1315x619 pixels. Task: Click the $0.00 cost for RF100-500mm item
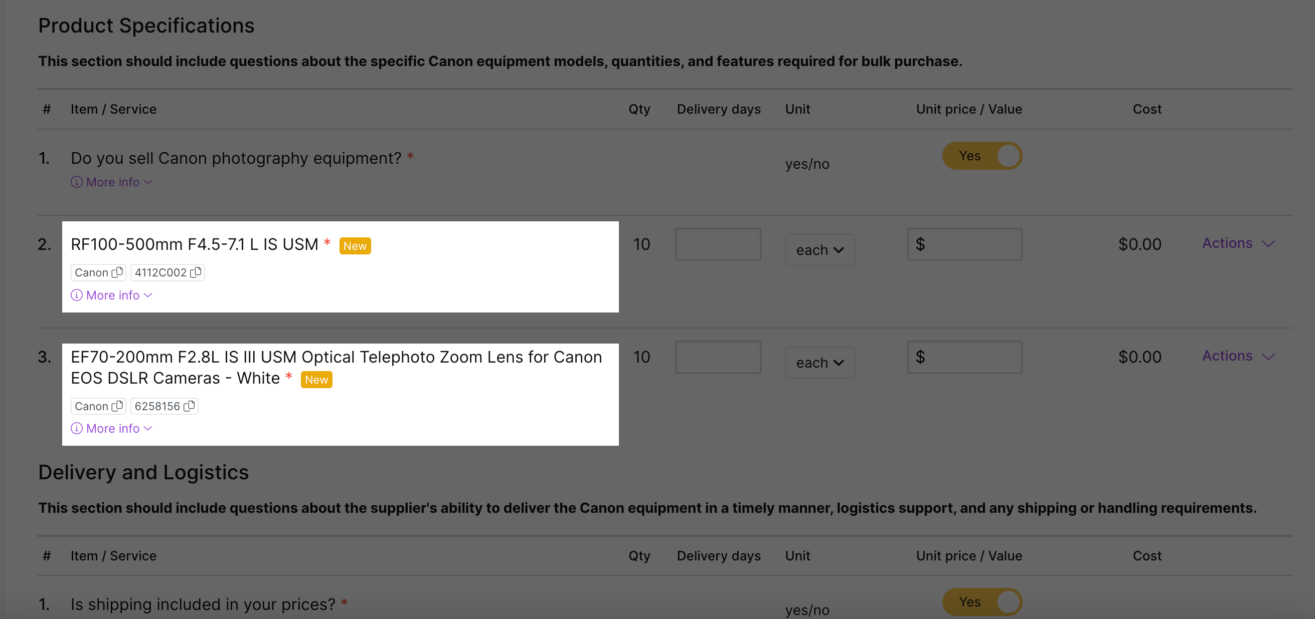1139,244
